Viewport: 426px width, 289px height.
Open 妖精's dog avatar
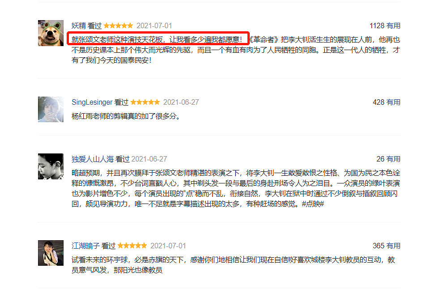[51, 33]
